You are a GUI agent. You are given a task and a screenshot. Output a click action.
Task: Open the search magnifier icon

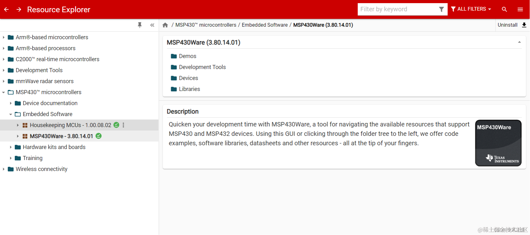point(505,9)
